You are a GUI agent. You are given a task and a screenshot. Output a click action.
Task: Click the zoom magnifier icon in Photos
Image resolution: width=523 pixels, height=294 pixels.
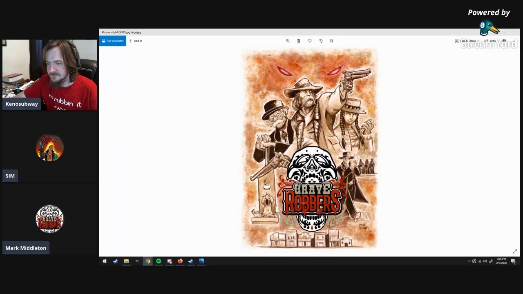288,41
